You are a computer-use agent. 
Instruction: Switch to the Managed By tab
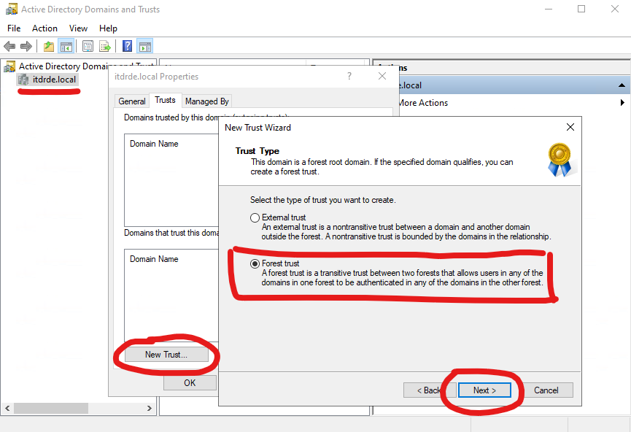pyautogui.click(x=207, y=101)
